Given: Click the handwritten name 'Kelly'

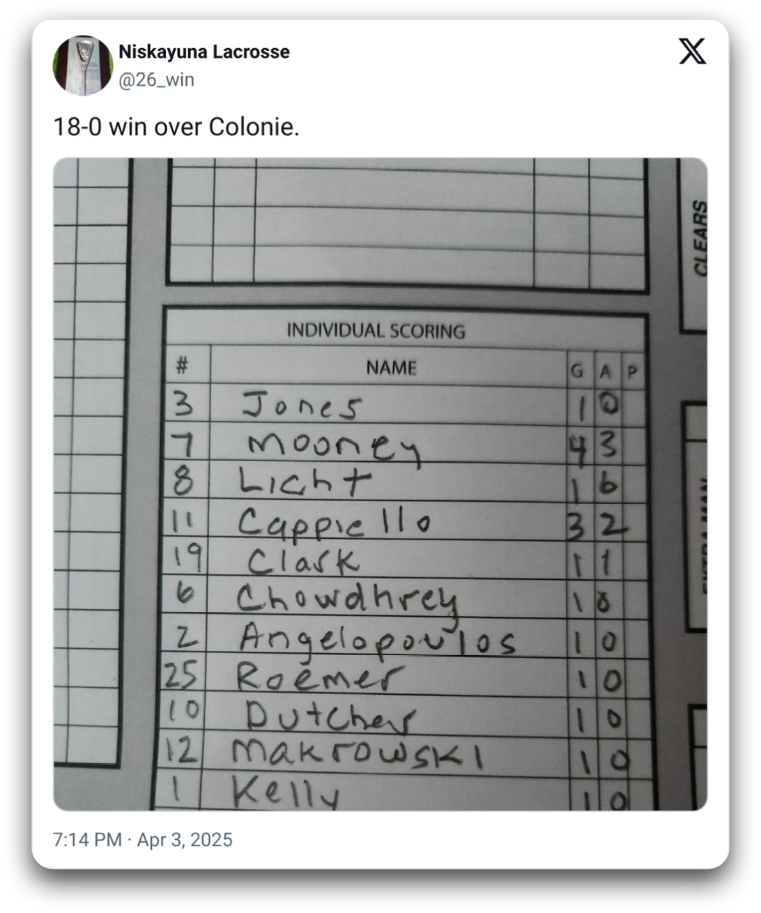Looking at the screenshot, I should click(x=286, y=792).
